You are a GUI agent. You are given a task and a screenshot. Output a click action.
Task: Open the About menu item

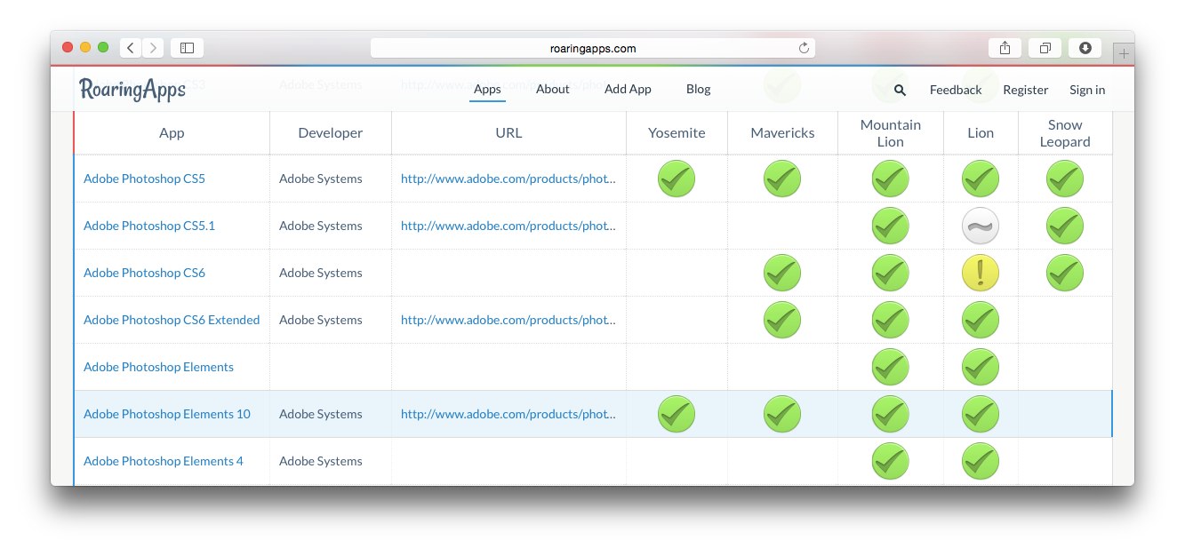tap(552, 89)
